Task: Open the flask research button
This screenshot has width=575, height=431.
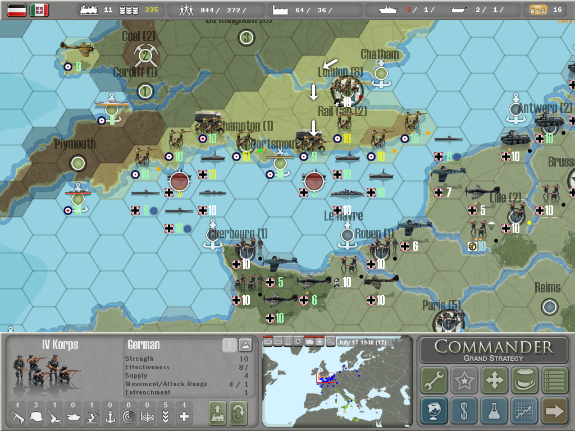Action: point(494,411)
